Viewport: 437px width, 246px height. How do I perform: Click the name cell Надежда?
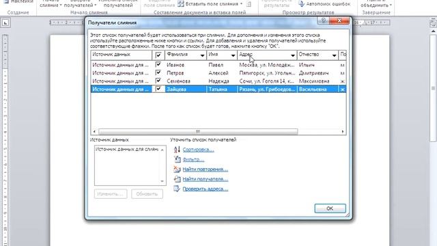218,81
